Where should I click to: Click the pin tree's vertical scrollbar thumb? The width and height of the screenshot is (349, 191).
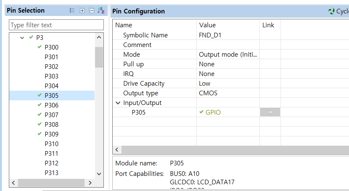[99, 57]
